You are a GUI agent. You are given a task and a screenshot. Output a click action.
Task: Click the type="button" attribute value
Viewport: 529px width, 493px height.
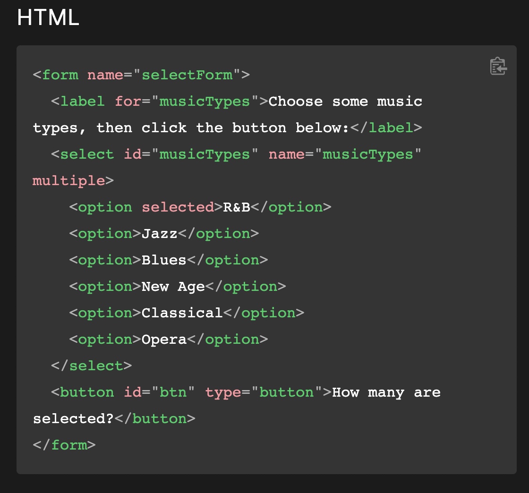[287, 392]
